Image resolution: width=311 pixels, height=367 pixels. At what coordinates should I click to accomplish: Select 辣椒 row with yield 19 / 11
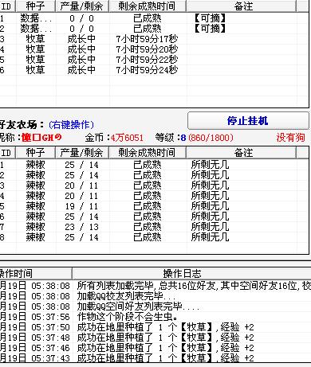[154, 206]
